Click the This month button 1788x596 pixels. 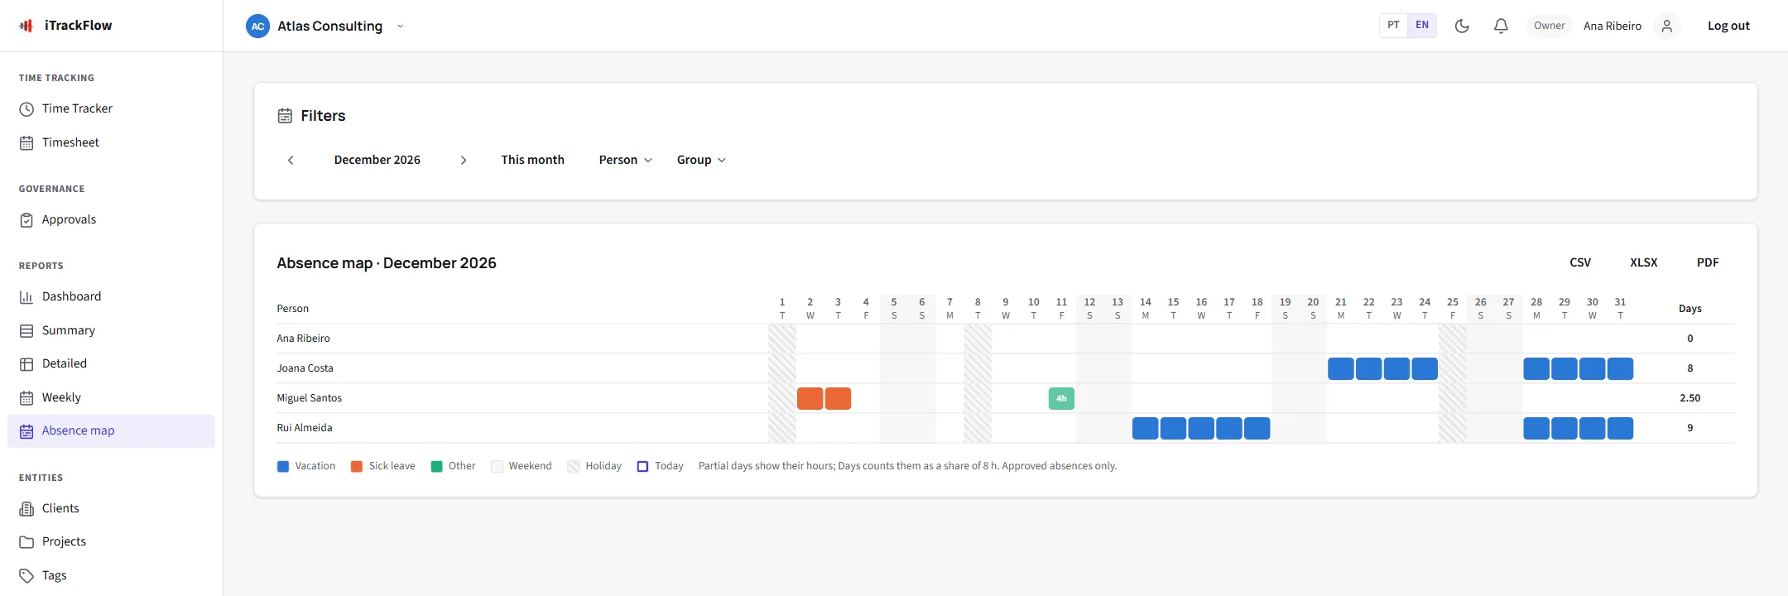(x=532, y=160)
